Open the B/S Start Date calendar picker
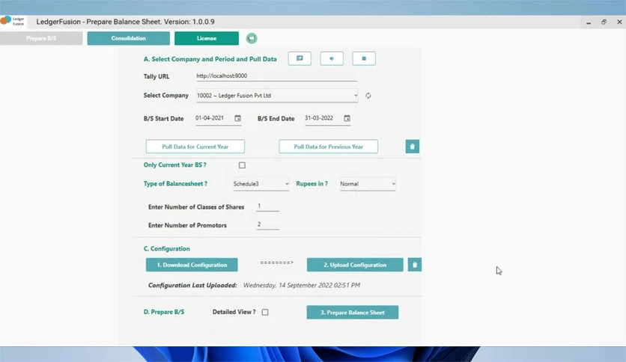The image size is (626, 362). point(237,118)
